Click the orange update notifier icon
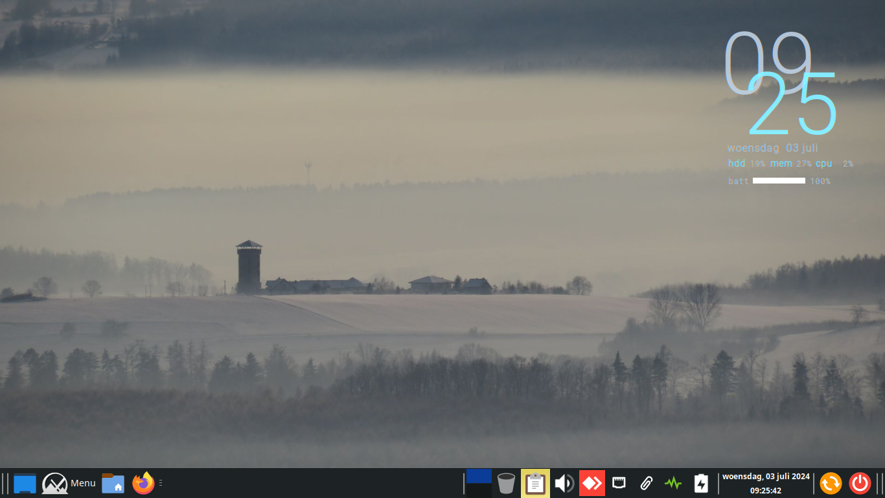Viewport: 885px width, 498px height. point(831,483)
